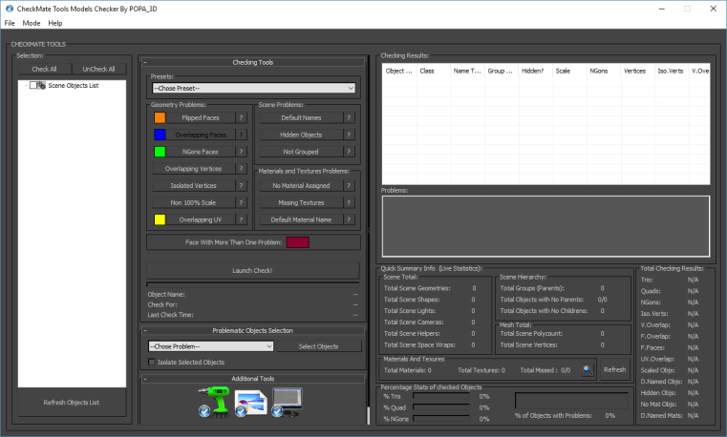The width and height of the screenshot is (727, 437).
Task: Click the Select Objects button
Action: (x=319, y=346)
